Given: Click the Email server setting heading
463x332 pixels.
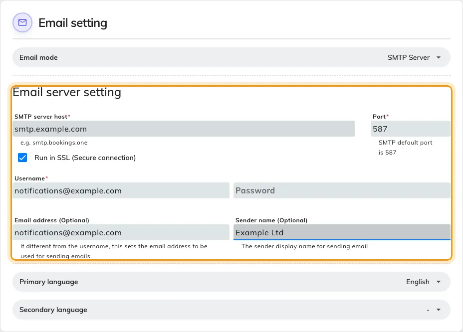Looking at the screenshot, I should (x=67, y=92).
